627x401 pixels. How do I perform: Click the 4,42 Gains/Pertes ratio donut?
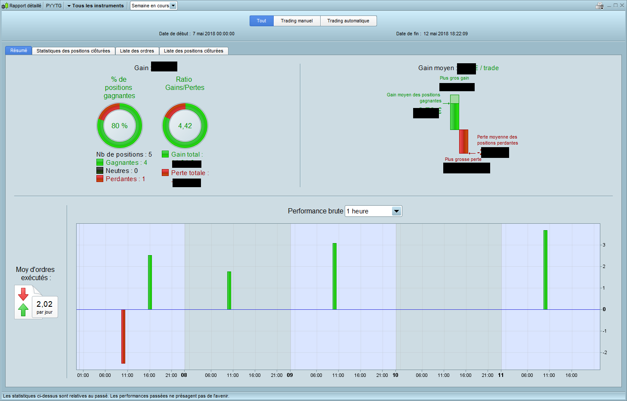coord(185,126)
